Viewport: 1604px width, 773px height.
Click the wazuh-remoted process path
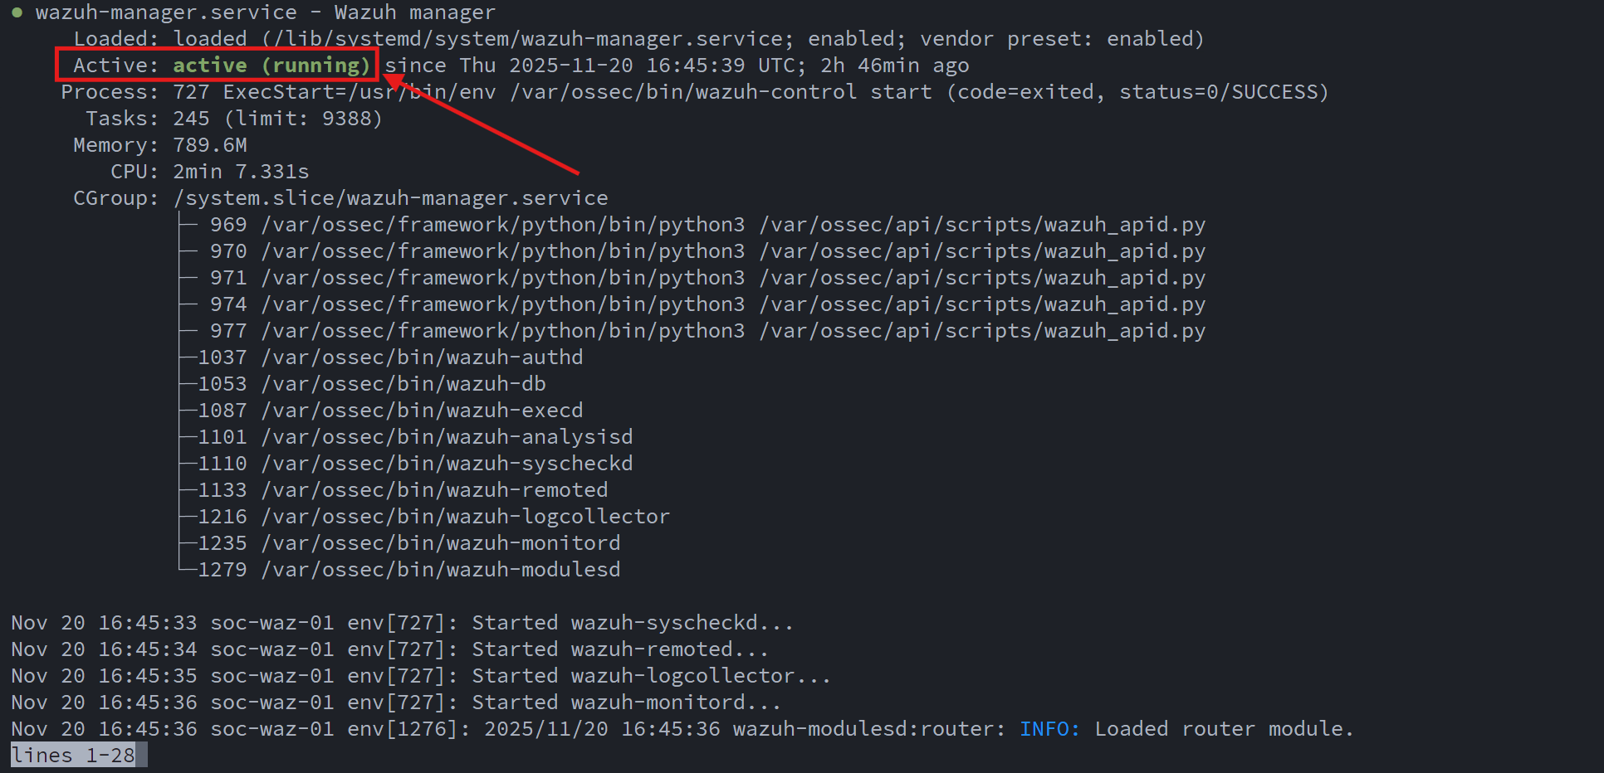[434, 490]
